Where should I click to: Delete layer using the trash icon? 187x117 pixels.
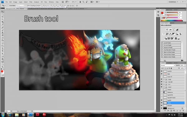[x=184, y=111]
